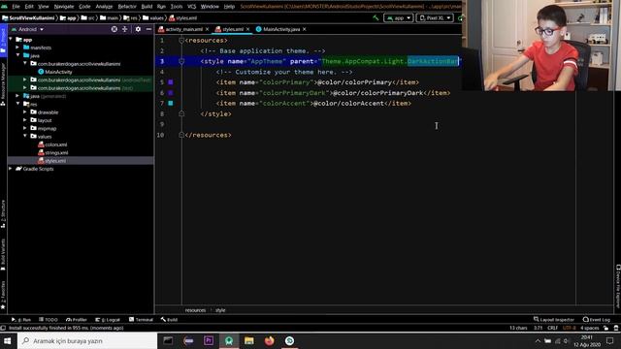Click the 'values' breadcrumb in navigation bar
Screen dimensions: 621x349
(153, 17)
